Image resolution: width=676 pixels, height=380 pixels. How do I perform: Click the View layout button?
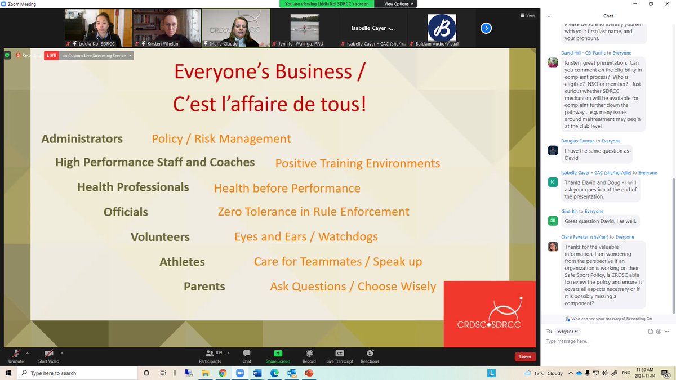coord(528,15)
